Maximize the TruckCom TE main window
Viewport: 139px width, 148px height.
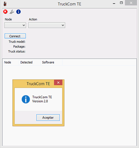pos(121,3)
